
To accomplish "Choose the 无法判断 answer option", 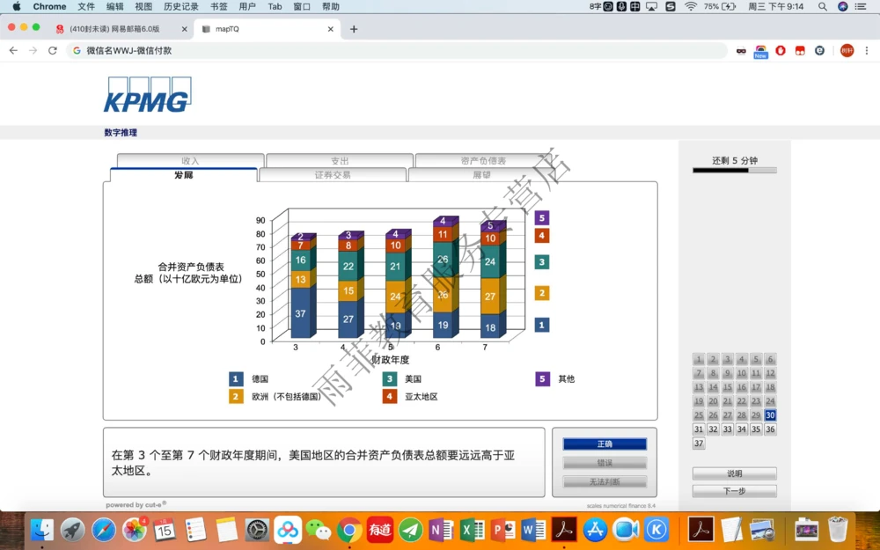I will (605, 480).
